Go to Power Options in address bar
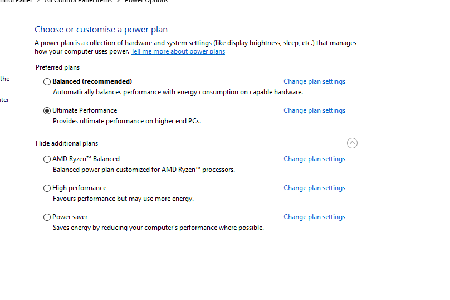This screenshot has width=450, height=300. pyautogui.click(x=146, y=2)
